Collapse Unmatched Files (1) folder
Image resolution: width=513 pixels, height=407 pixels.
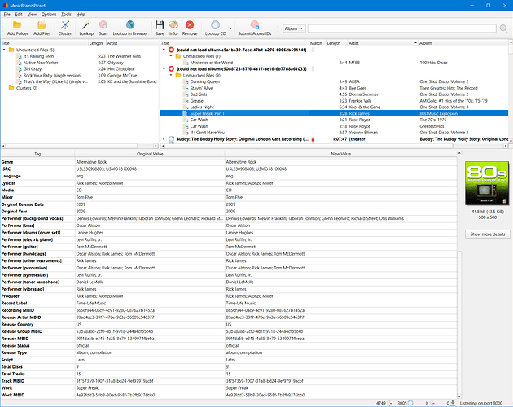click(x=171, y=56)
